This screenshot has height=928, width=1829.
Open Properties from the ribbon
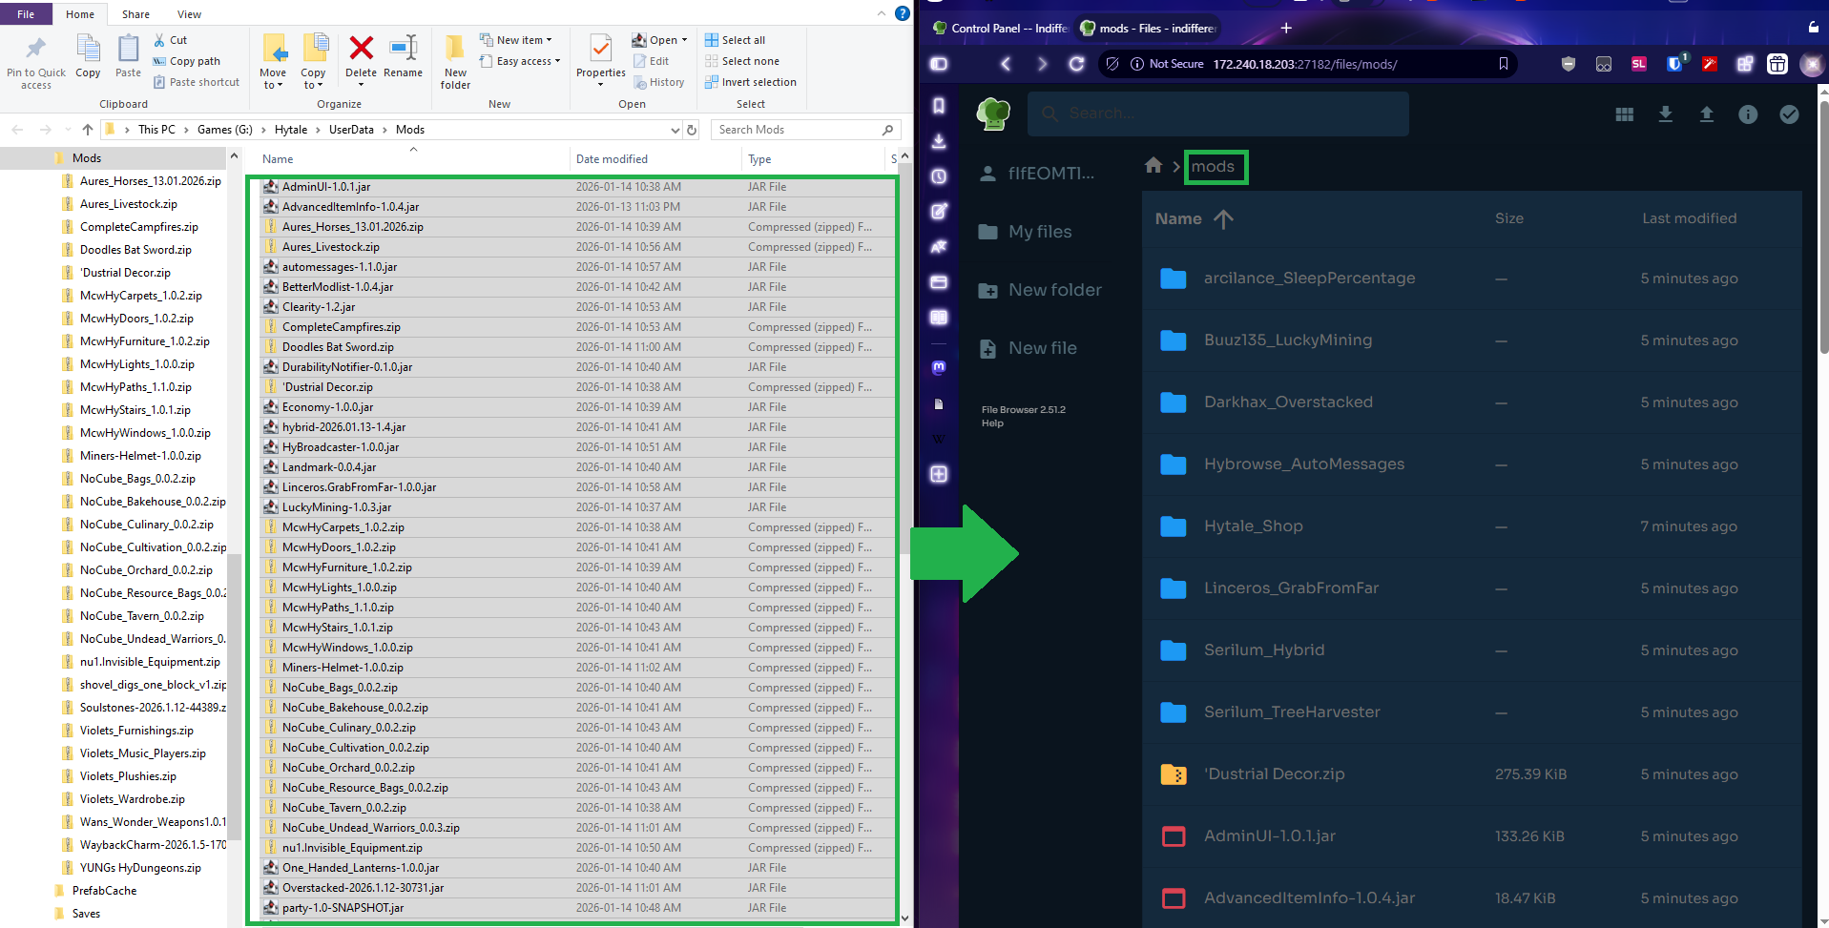coord(600,57)
